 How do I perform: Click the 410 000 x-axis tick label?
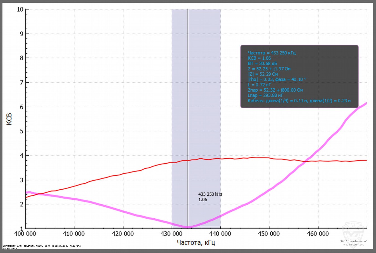(x=74, y=234)
